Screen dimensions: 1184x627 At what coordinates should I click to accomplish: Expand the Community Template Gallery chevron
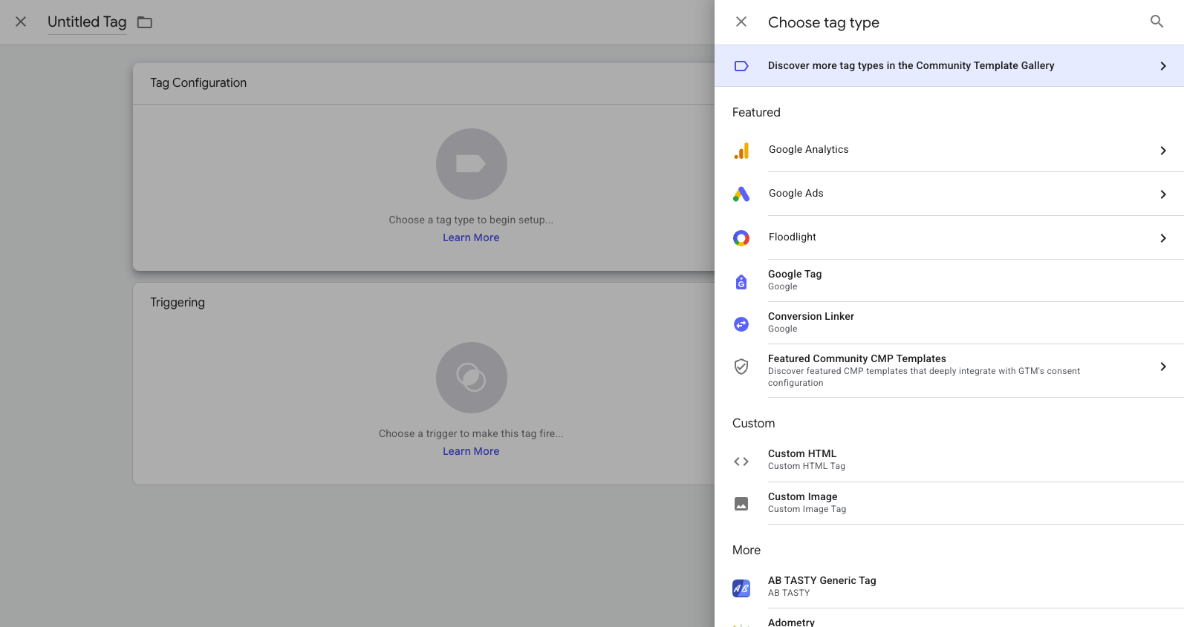tap(1162, 66)
